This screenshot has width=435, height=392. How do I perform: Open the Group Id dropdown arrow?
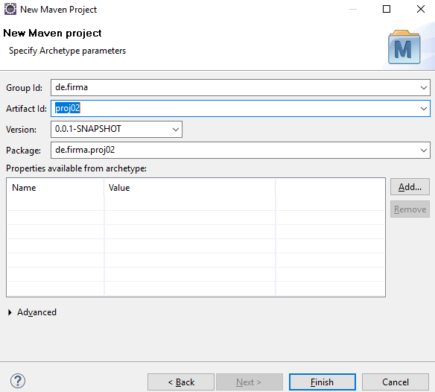423,88
